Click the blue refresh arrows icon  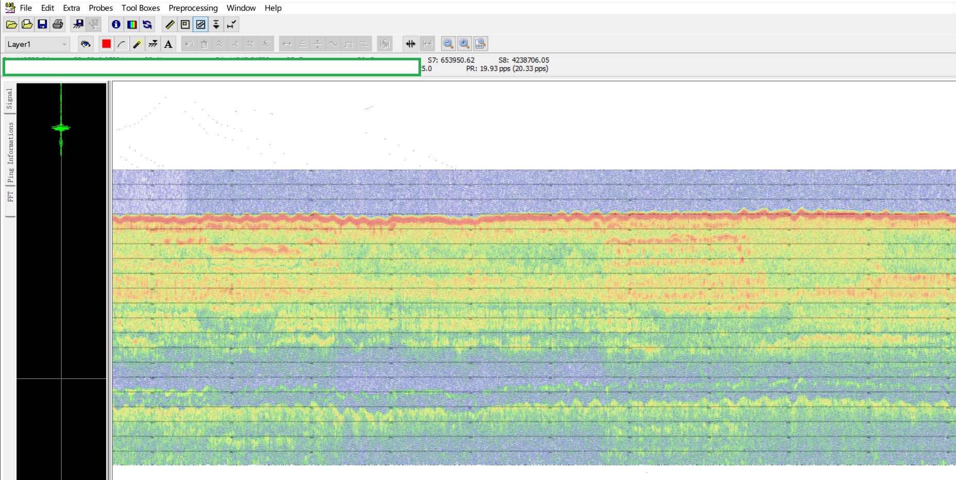pyautogui.click(x=147, y=24)
